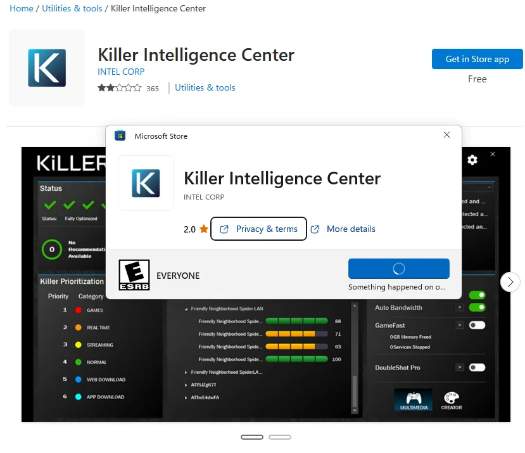This screenshot has width=525, height=453.
Task: Click the signal bar with value 100
Action: (296, 359)
